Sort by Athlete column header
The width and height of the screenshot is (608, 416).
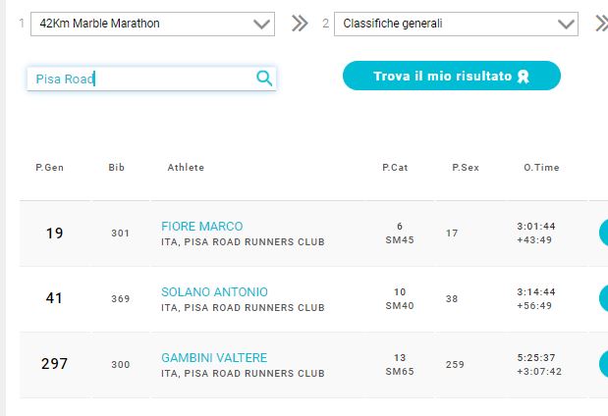[x=186, y=168]
